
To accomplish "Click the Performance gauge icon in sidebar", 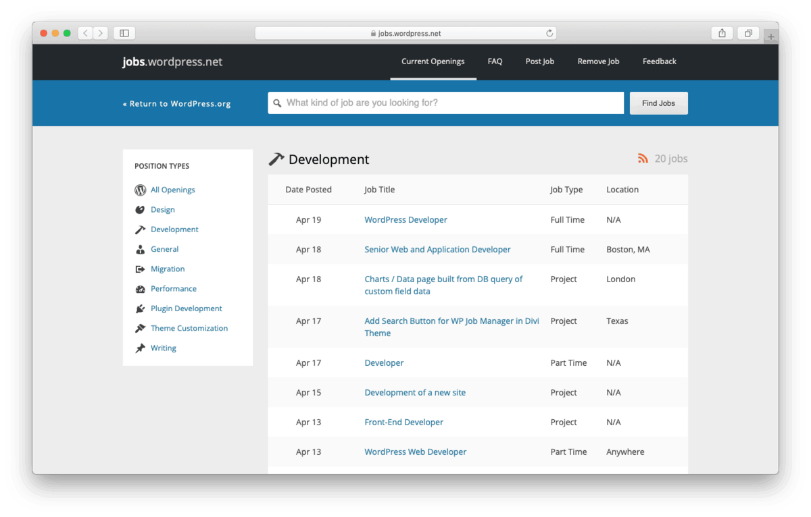I will tap(141, 289).
